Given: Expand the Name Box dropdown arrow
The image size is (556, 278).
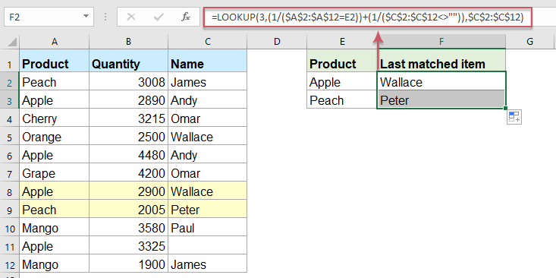Looking at the screenshot, I should (86, 17).
